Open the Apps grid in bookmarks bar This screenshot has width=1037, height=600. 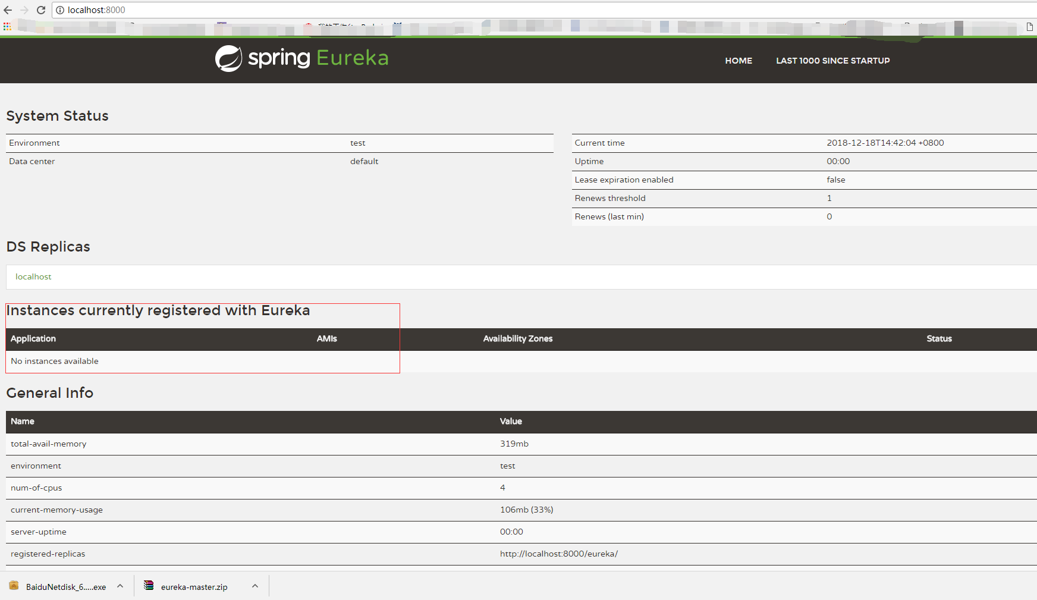(7, 27)
